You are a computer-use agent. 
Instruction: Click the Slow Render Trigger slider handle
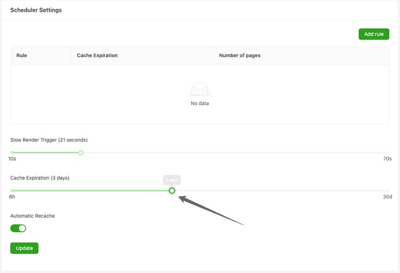[81, 153]
